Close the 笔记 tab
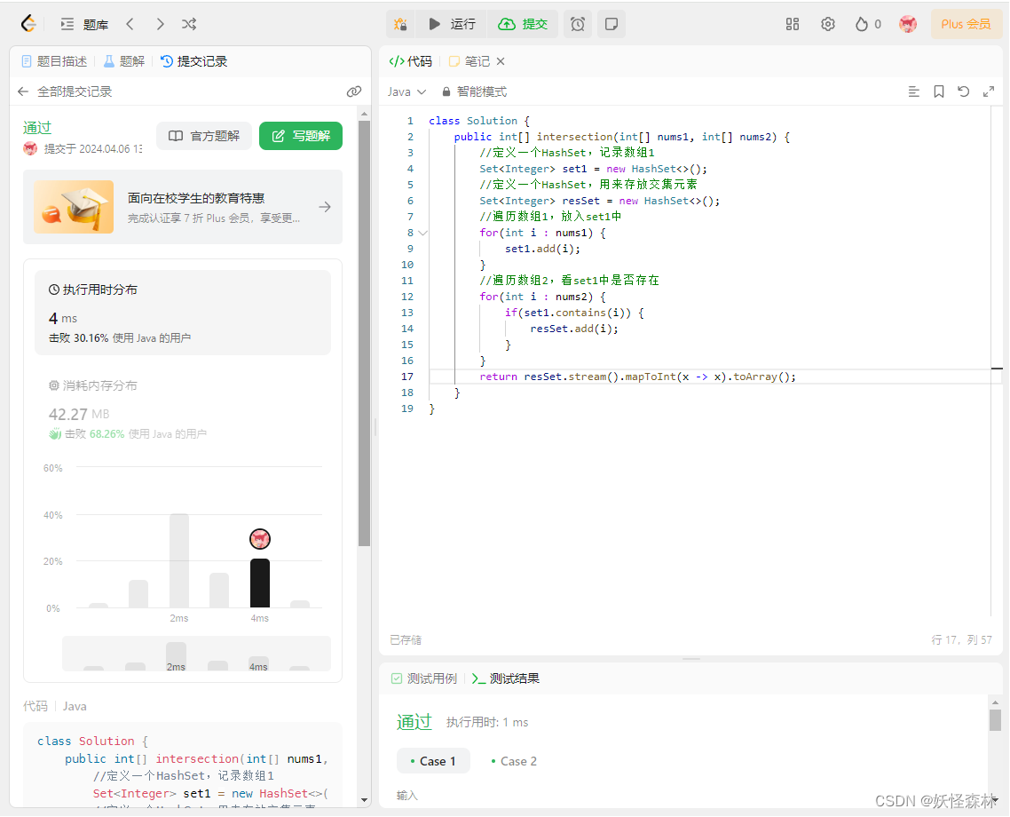 501,61
